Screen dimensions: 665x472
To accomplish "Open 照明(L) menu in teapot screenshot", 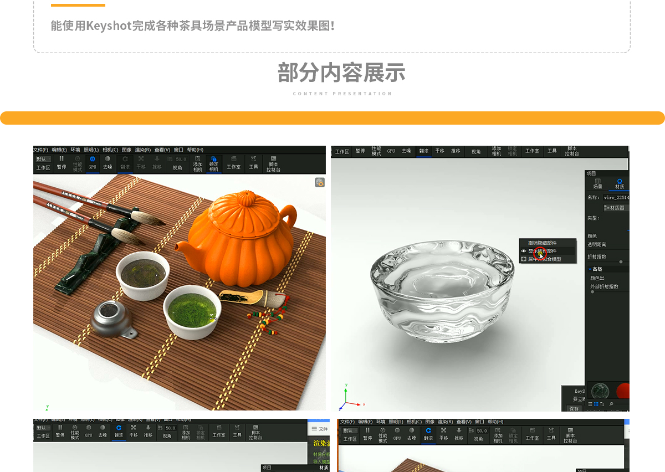I will click(91, 150).
